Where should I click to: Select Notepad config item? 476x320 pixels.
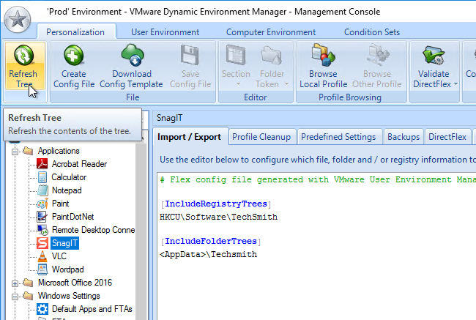point(67,190)
